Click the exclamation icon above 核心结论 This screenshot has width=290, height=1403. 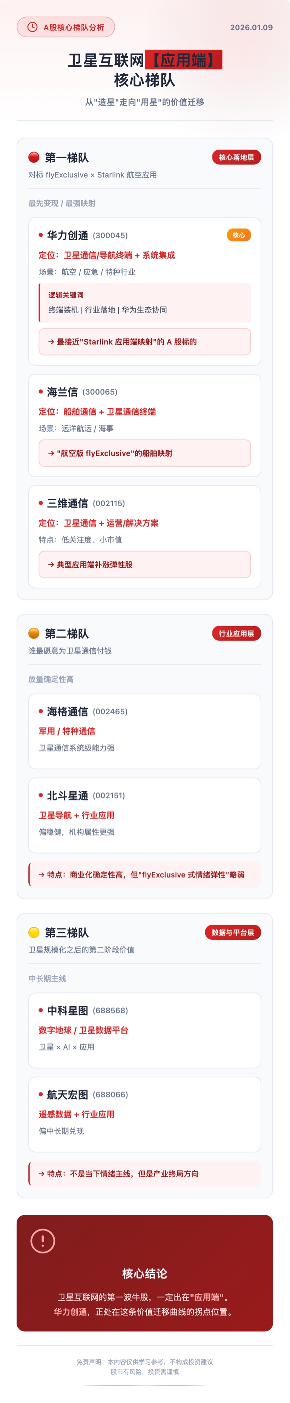point(43,1241)
